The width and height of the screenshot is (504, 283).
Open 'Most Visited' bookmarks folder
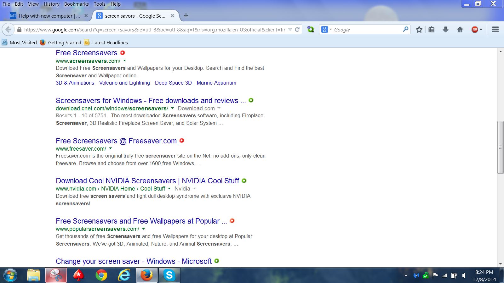click(x=20, y=42)
